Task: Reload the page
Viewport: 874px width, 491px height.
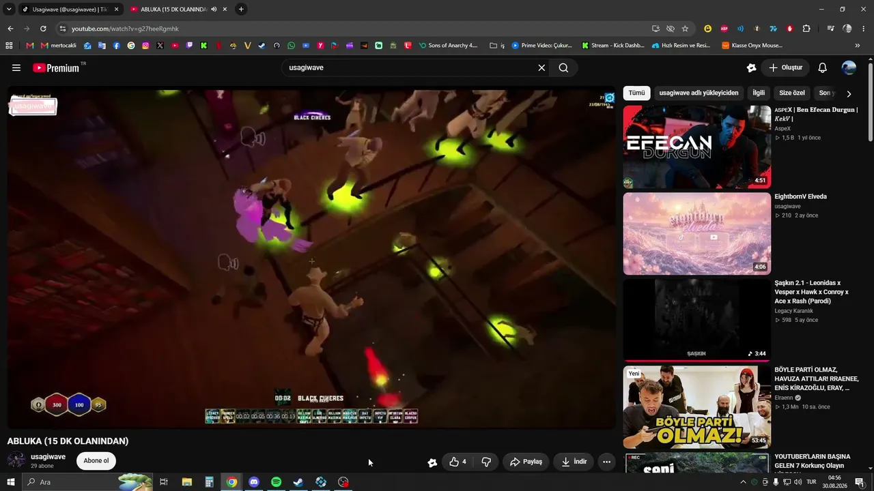Action: (x=43, y=29)
